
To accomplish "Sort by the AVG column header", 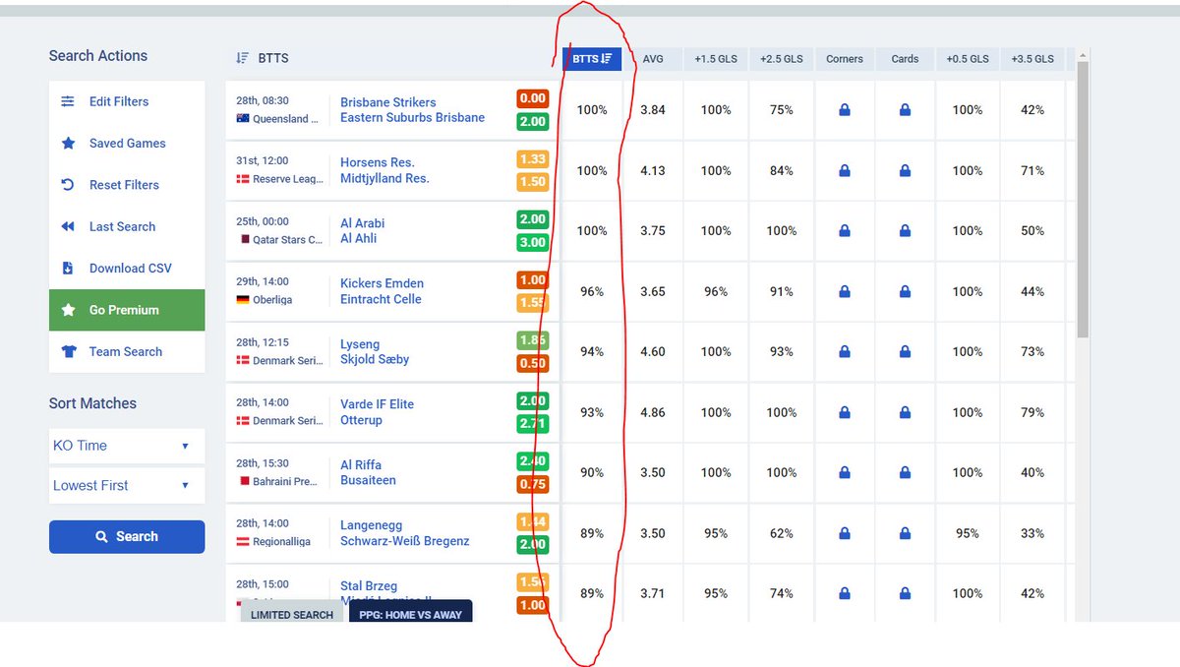I will [x=653, y=59].
